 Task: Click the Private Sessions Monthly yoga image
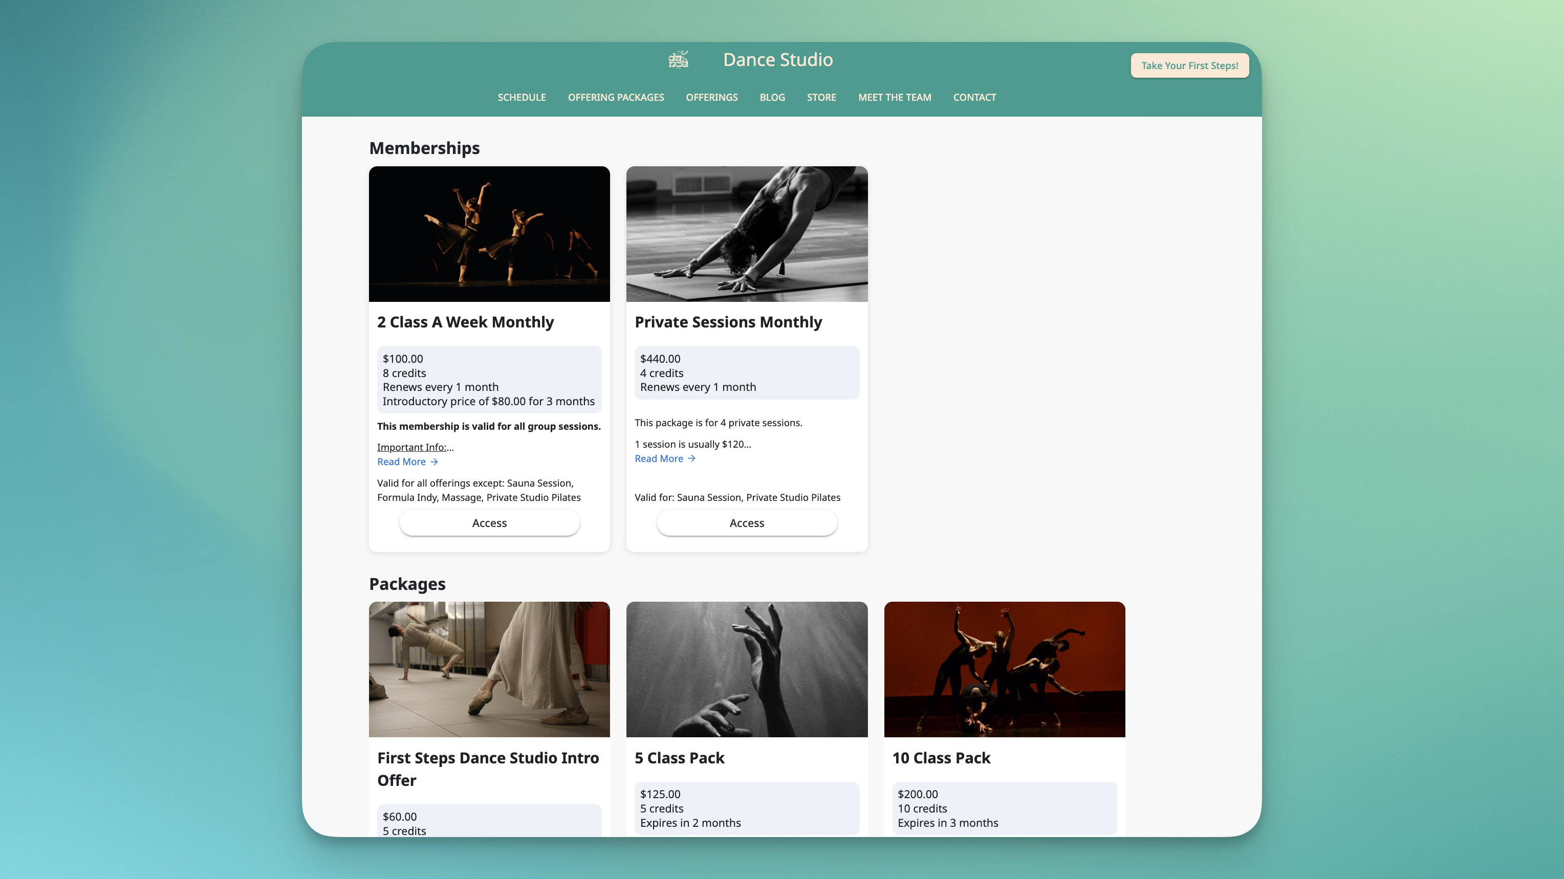pyautogui.click(x=747, y=234)
